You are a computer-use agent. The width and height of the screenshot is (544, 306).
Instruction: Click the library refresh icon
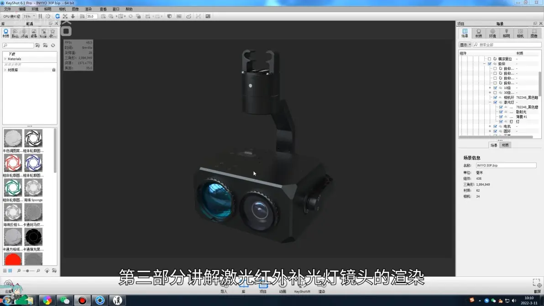tap(53, 46)
